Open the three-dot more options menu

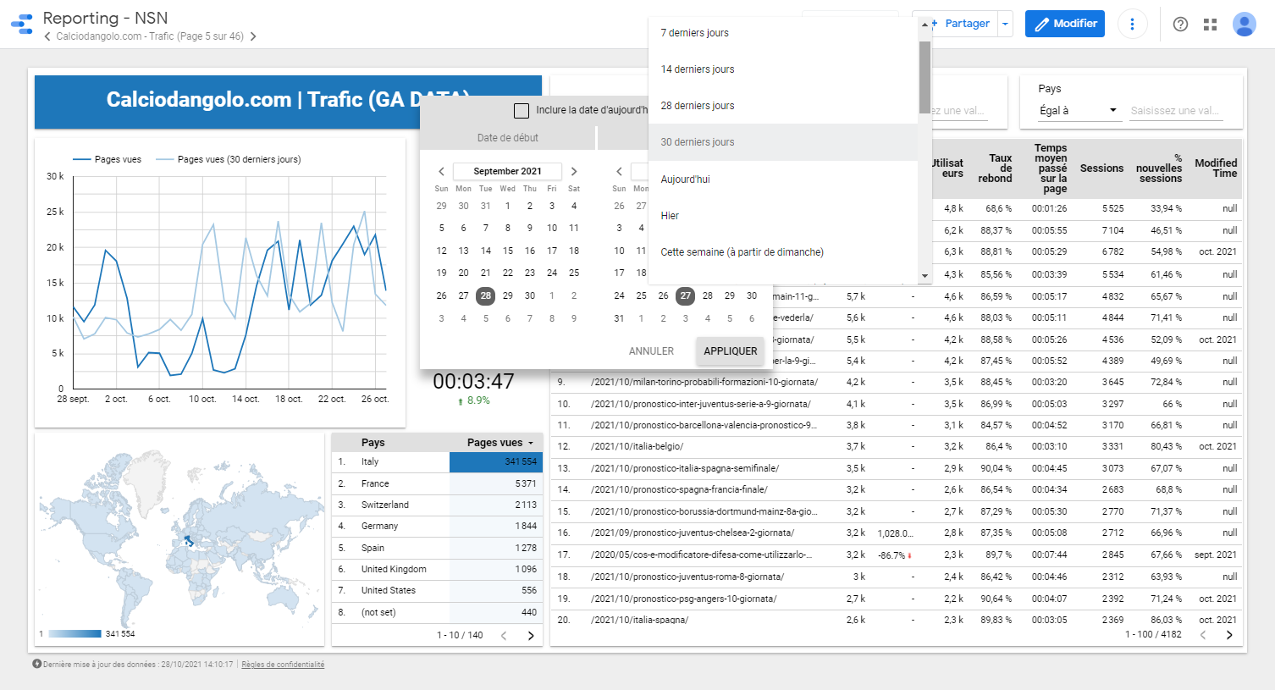[1132, 24]
